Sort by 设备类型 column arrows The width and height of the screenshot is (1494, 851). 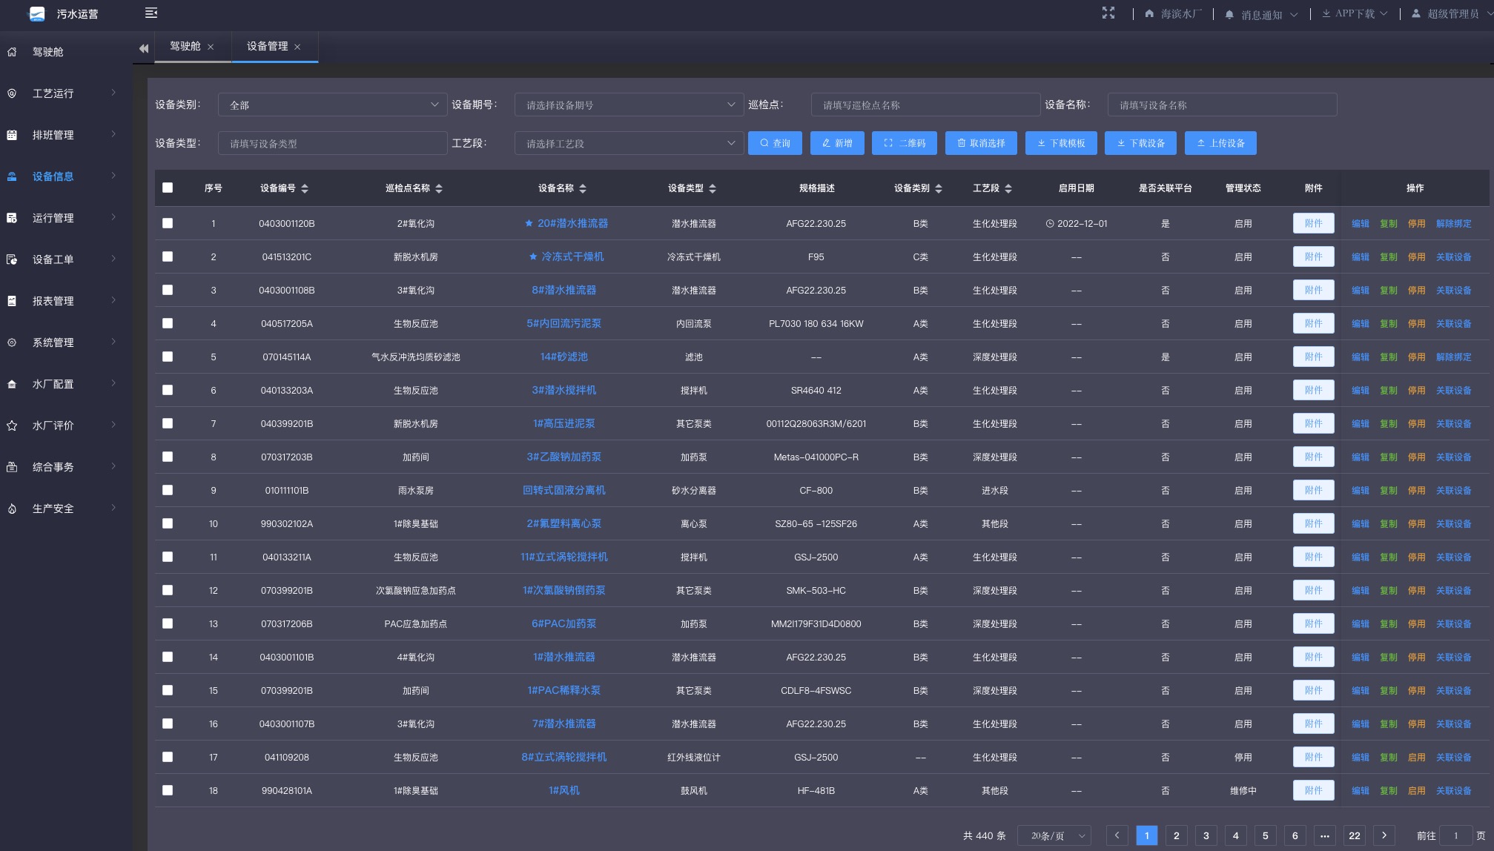tap(713, 188)
